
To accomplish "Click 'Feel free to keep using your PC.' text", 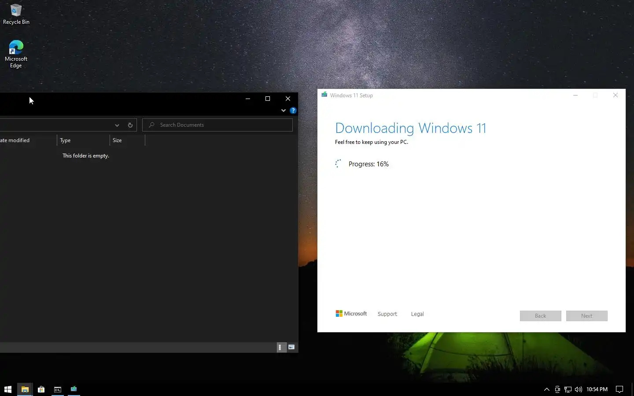I will [372, 142].
